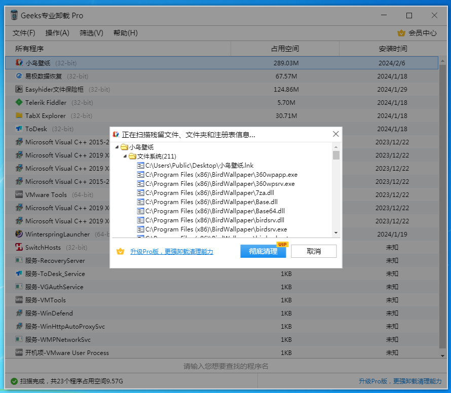
Task: Click the VMware Tools icon
Action: click(19, 194)
